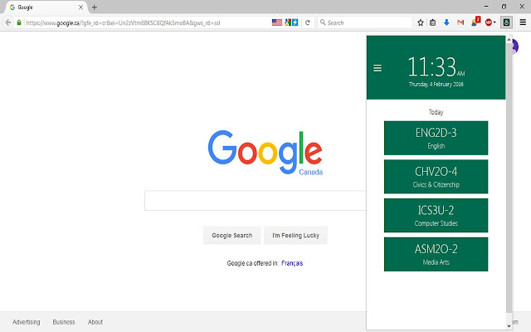Image resolution: width=531 pixels, height=332 pixels.
Task: Open the CHV2O-4 Civics & Citizenship tile
Action: click(436, 177)
